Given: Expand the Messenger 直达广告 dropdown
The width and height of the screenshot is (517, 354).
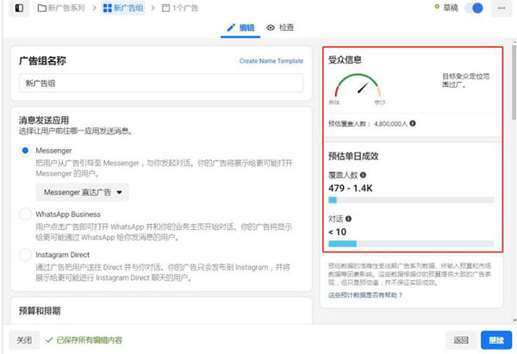Looking at the screenshot, I should [82, 192].
